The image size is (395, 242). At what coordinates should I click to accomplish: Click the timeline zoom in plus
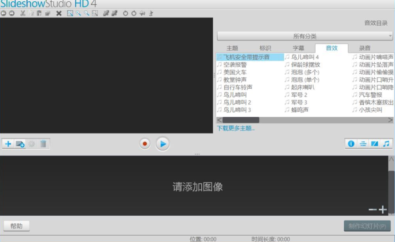pyautogui.click(x=383, y=209)
